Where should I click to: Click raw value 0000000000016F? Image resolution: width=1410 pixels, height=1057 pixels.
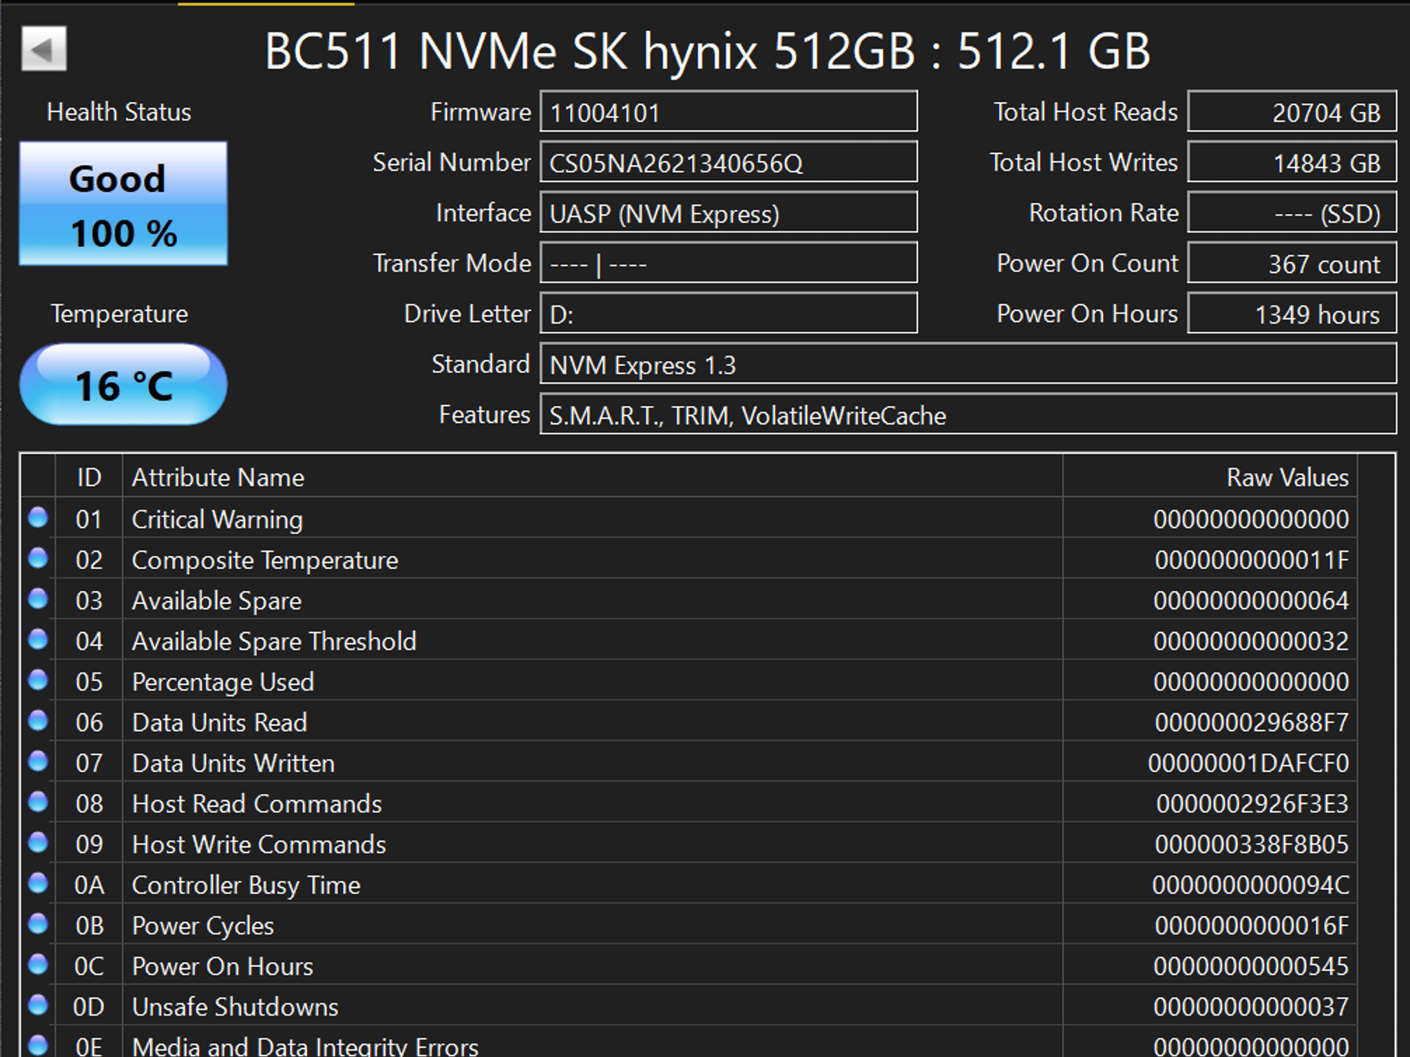[x=1252, y=925]
